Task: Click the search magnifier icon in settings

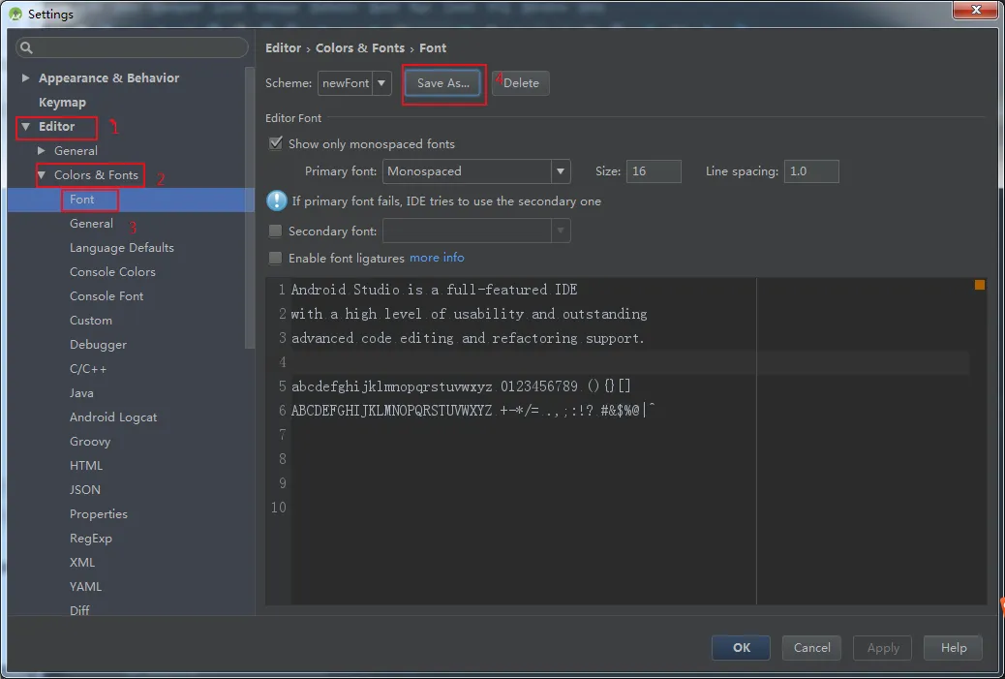Action: tap(26, 47)
